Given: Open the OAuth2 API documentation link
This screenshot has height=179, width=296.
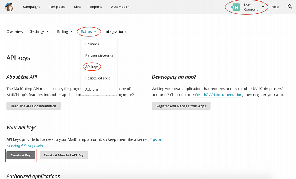Looking at the screenshot, I should coord(219,95).
